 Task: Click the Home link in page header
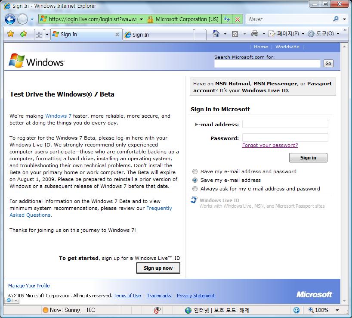click(261, 47)
